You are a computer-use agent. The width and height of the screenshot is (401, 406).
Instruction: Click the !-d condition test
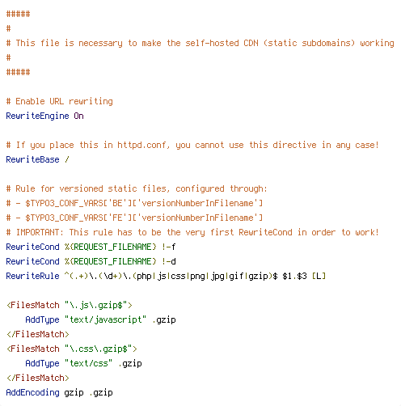pos(169,261)
